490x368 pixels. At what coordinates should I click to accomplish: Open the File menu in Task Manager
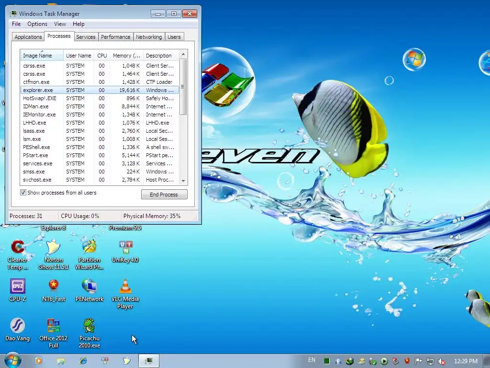(x=16, y=24)
